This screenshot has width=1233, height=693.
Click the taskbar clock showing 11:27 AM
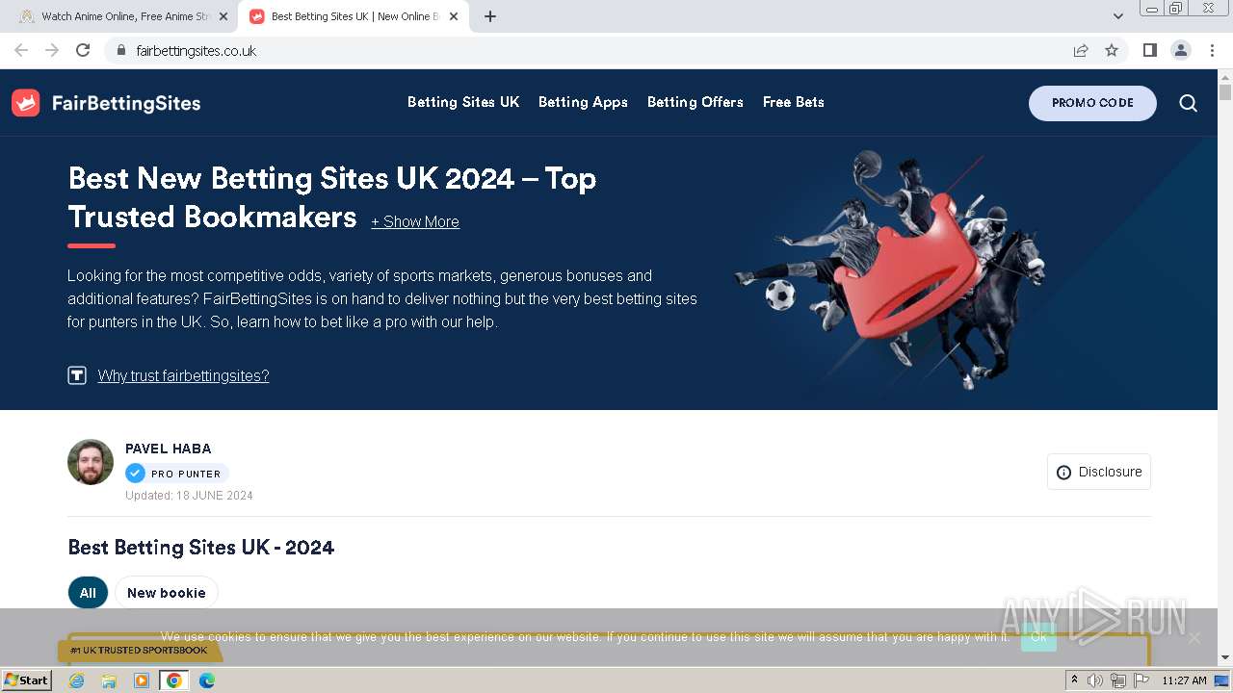tap(1184, 680)
